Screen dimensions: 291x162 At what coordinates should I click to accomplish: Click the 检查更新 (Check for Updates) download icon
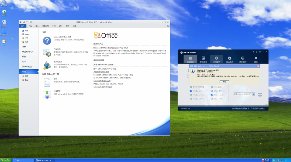pyautogui.click(x=47, y=95)
